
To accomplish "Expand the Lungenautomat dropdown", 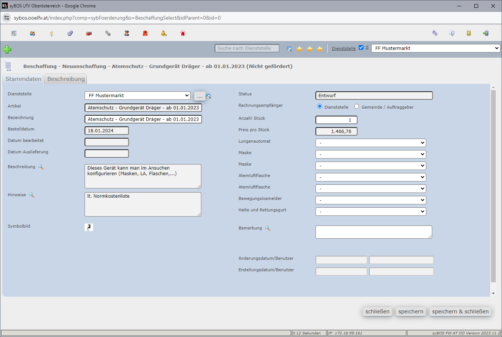I will click(370, 143).
